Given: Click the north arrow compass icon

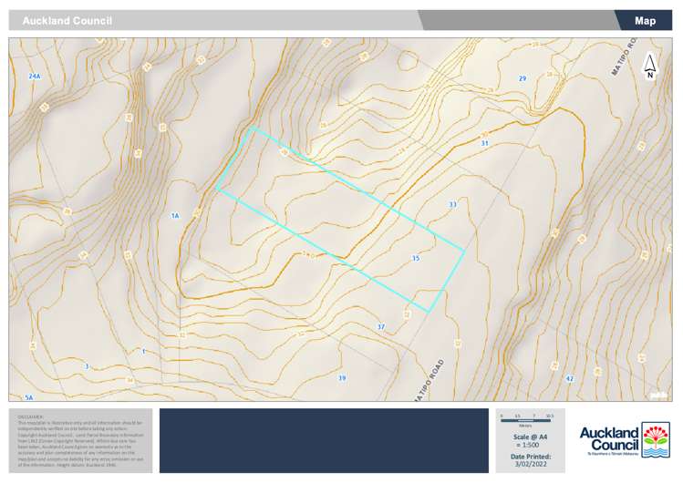Looking at the screenshot, I should click(648, 66).
